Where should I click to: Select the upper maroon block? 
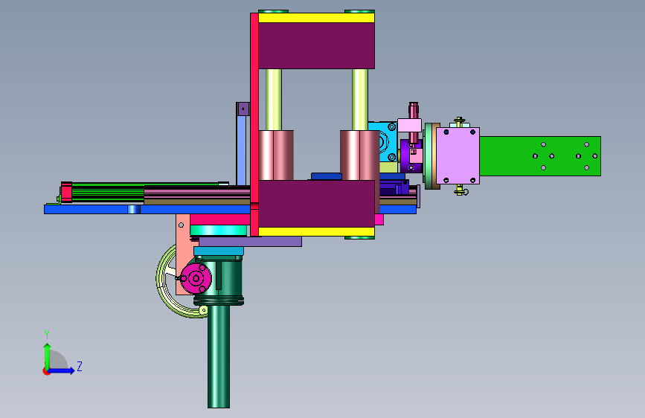click(x=316, y=45)
